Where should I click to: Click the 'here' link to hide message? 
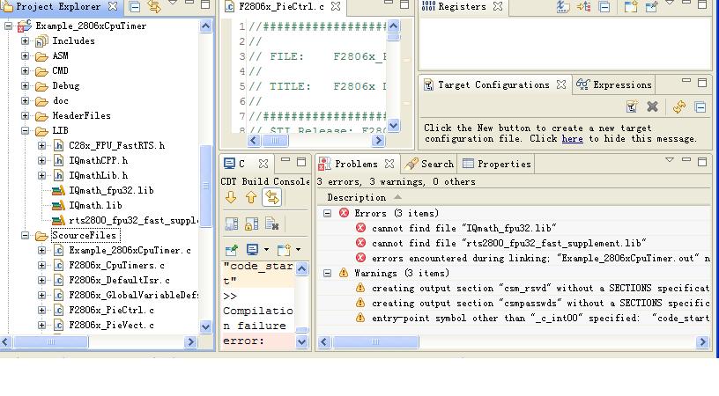572,139
